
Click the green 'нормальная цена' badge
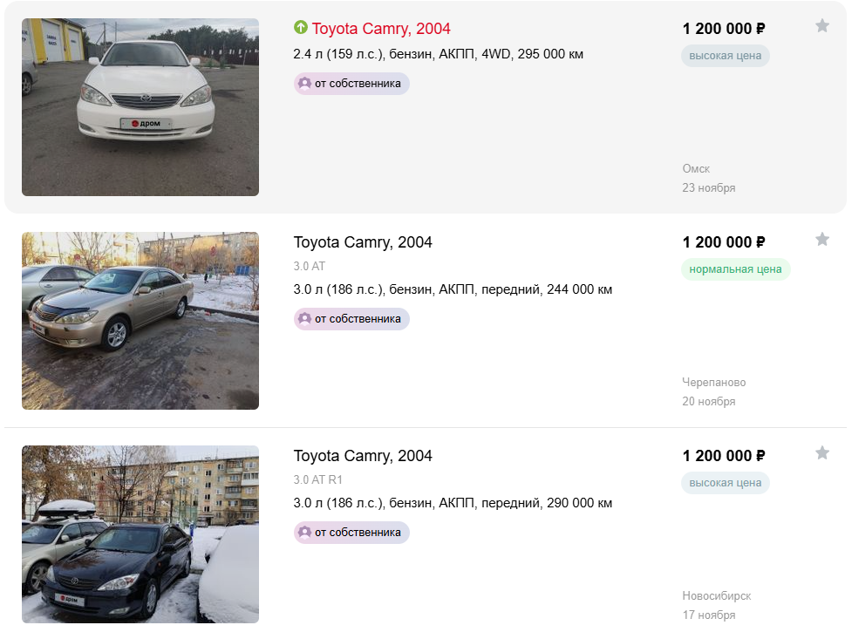click(735, 268)
